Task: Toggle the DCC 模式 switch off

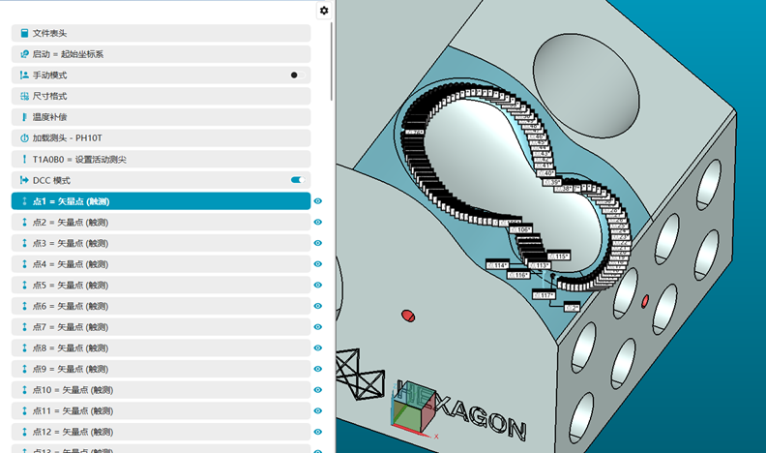Action: click(x=297, y=180)
